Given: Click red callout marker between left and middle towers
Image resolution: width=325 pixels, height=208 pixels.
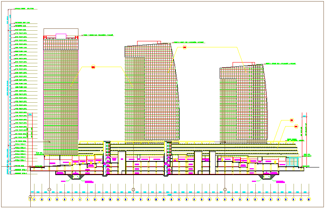Looking at the screenshot, I should click(x=93, y=67).
